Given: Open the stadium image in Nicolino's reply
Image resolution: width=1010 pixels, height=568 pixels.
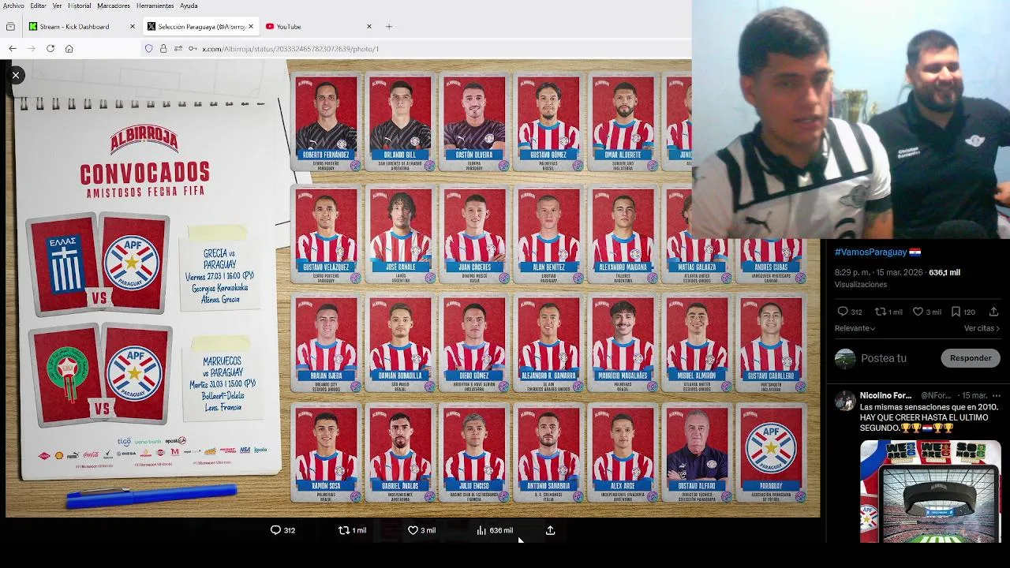Looking at the screenshot, I should pyautogui.click(x=930, y=491).
